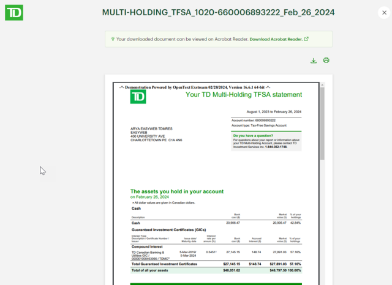Viewport: 392px width, 285px height.
Task: Close the statement viewer with the X button
Action: click(383, 12)
